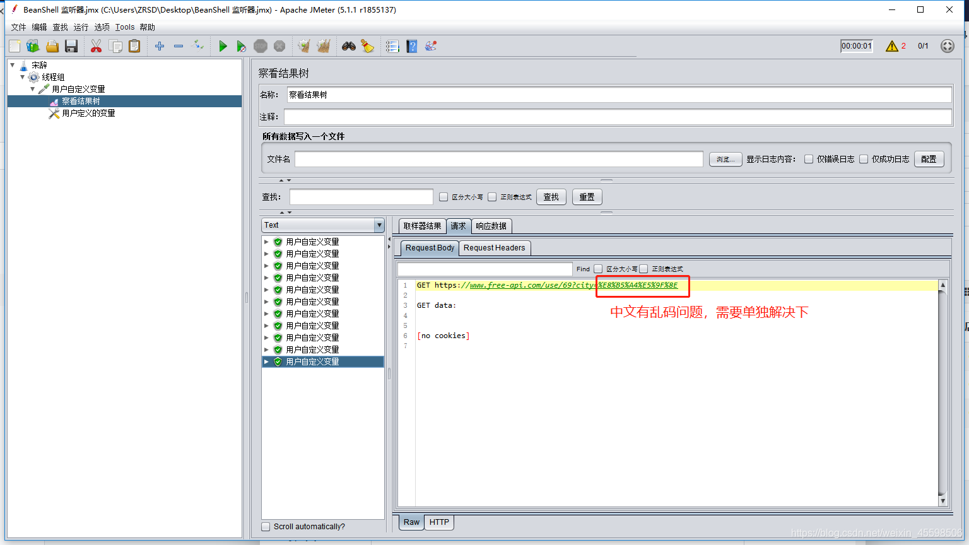Enable 正则表达式 in top search row
Image resolution: width=969 pixels, height=545 pixels.
point(492,197)
